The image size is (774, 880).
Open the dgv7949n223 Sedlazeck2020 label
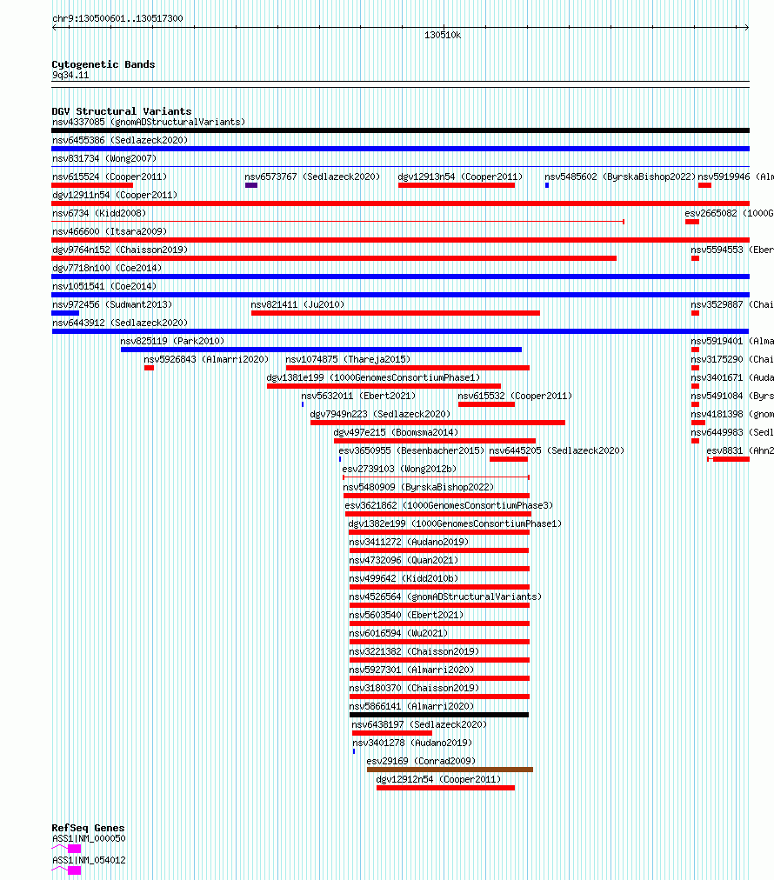380,414
